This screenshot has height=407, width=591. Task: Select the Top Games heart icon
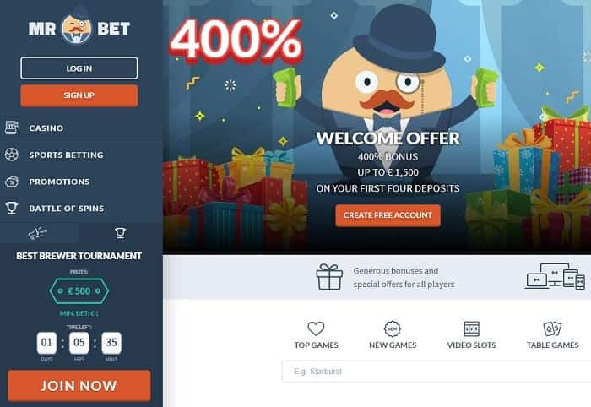tap(316, 328)
